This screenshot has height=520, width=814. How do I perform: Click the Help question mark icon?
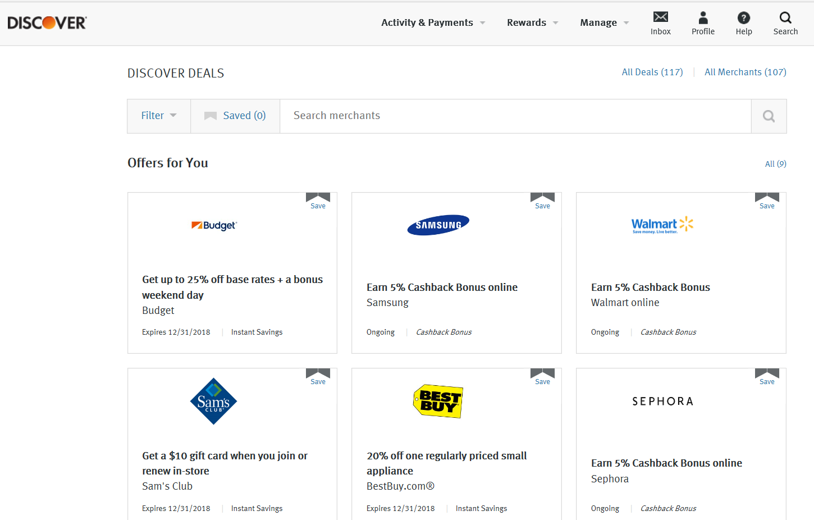[744, 17]
